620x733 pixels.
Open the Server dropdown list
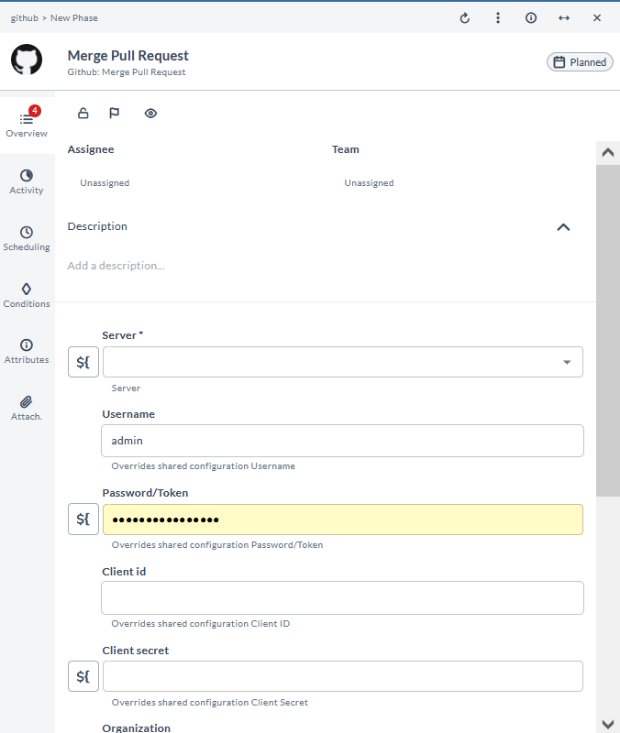point(566,362)
